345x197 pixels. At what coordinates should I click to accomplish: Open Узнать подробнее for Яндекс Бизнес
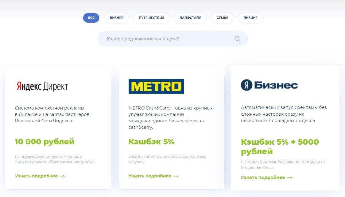tap(267, 177)
